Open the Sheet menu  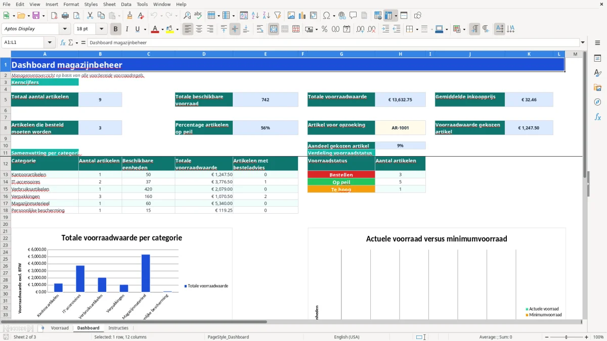pyautogui.click(x=109, y=4)
